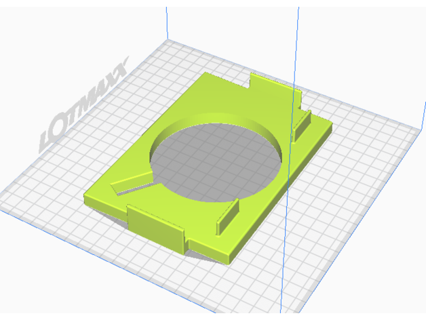Select the model's leftmost corner
Viewport: 426px width, 320px height.
tap(87, 198)
